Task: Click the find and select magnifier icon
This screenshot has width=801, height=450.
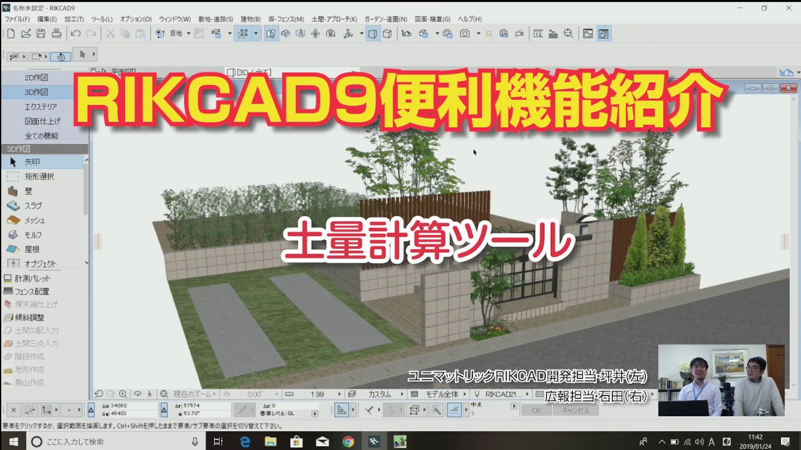Action: click(568, 34)
